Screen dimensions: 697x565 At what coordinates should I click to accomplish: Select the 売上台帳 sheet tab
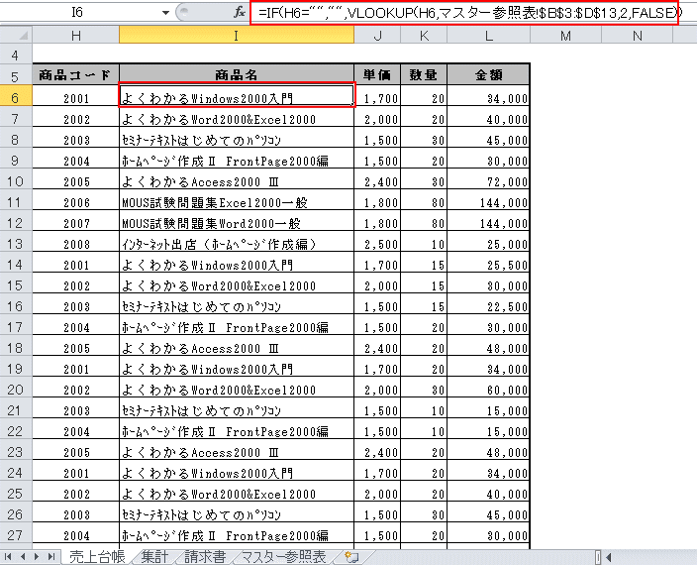[x=97, y=557]
